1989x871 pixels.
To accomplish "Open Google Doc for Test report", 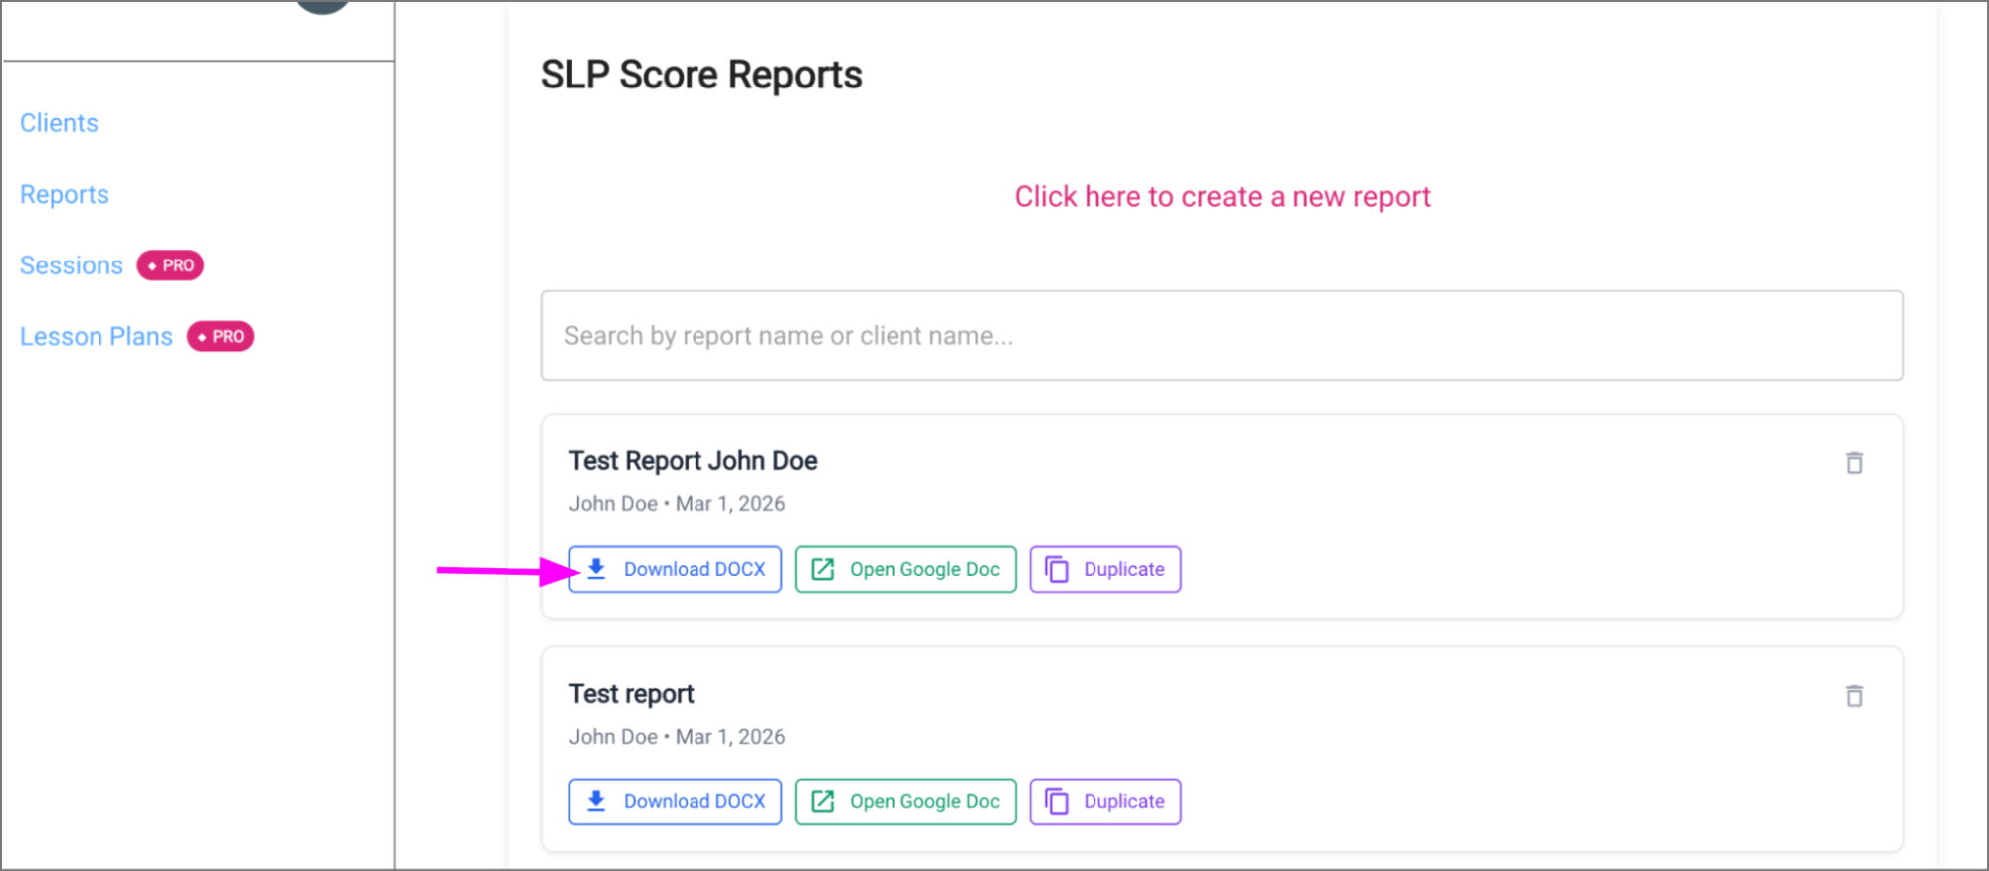I will (904, 800).
